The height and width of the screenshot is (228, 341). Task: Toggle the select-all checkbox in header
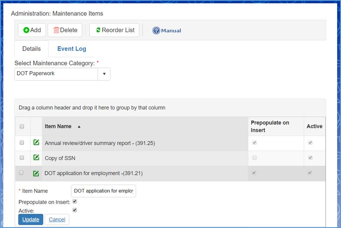[x=22, y=126]
